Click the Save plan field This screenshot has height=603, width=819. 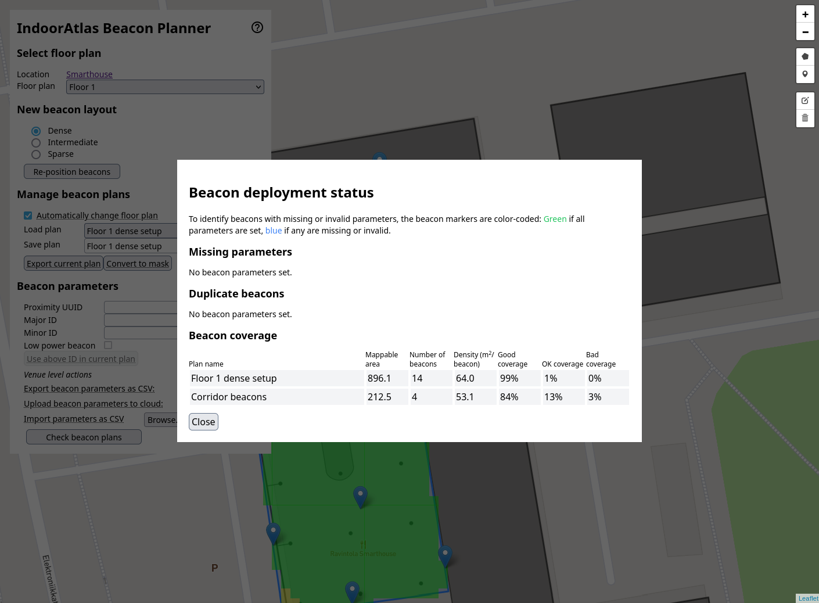(131, 246)
